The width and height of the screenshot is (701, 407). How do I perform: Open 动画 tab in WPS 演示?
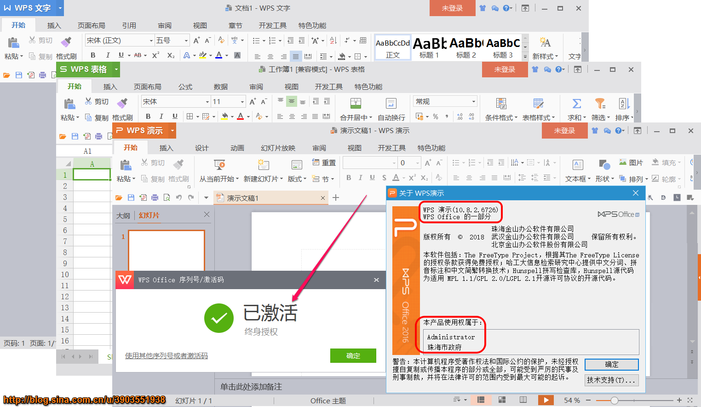point(237,148)
